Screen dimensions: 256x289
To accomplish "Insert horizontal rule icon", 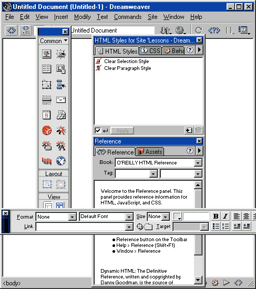I will (46, 100).
